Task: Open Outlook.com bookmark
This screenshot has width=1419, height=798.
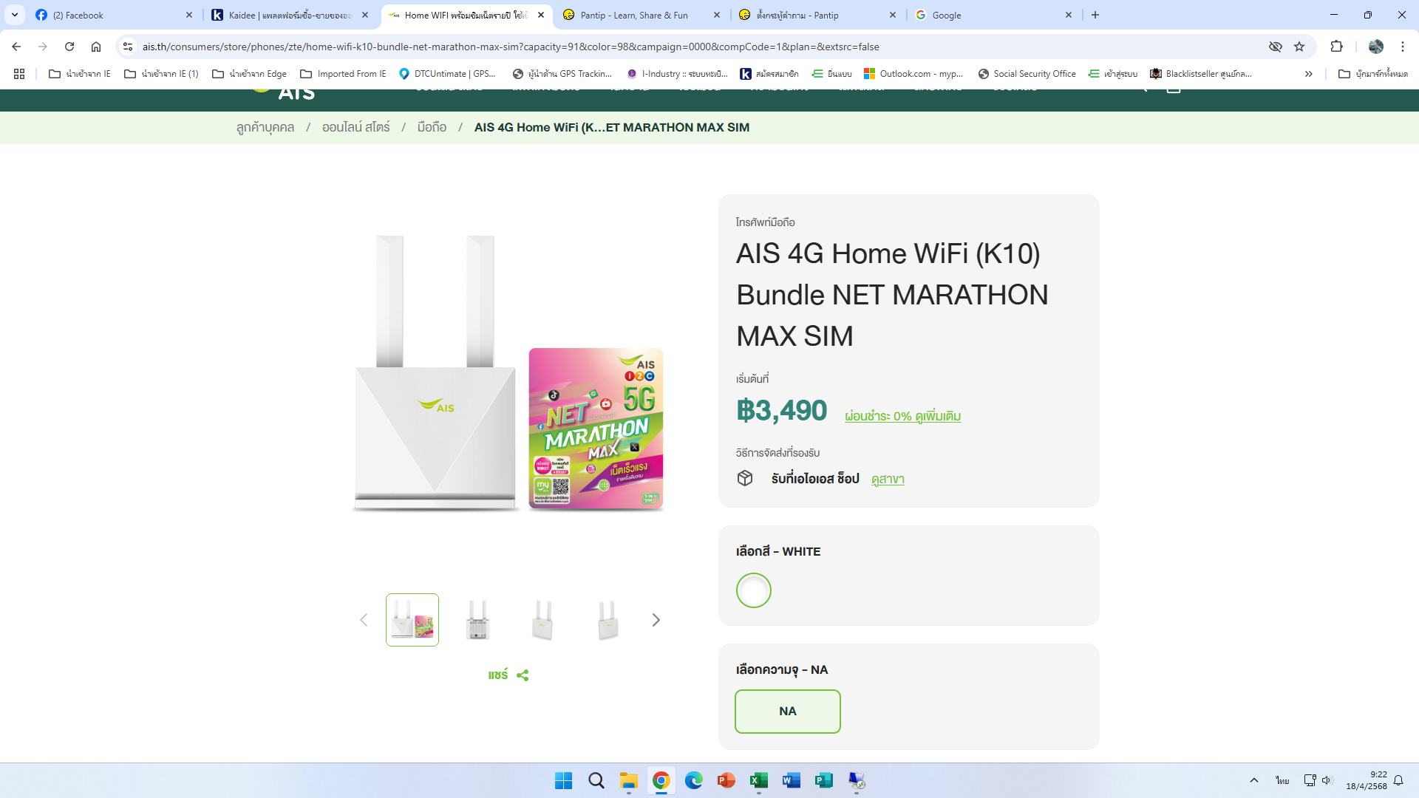Action: click(x=913, y=74)
